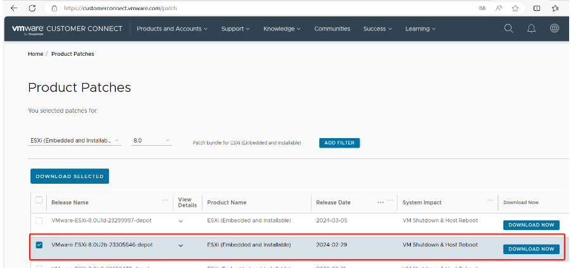Click the ADD FILTER button
Image resolution: width=571 pixels, height=268 pixels.
click(339, 143)
